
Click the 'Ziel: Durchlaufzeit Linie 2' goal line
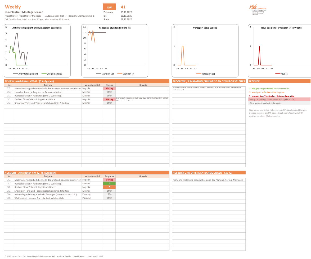(x=37, y=19)
